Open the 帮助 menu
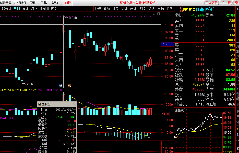This screenshot has width=239, height=153. 55,3
